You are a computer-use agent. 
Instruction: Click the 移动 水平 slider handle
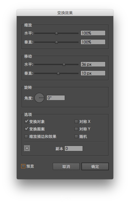(x=64, y=64)
